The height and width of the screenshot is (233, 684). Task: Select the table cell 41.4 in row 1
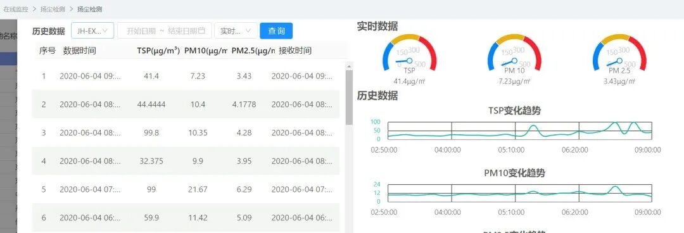[151, 77]
